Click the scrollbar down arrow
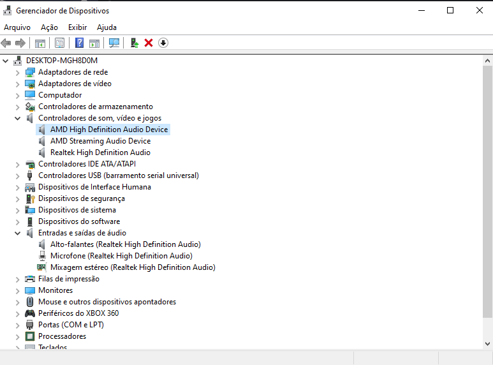 pyautogui.click(x=487, y=344)
